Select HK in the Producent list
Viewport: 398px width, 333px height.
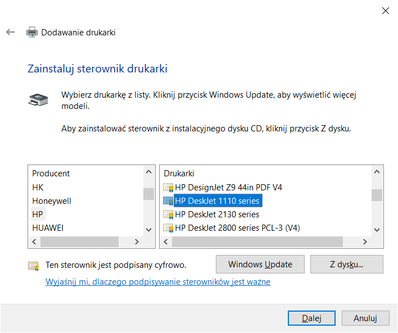click(x=38, y=187)
